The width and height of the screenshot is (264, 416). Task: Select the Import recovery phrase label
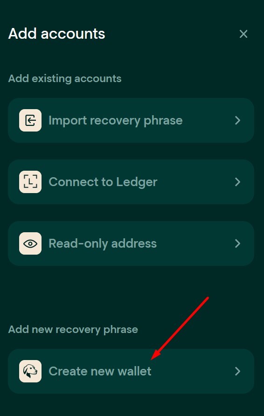[x=115, y=121]
